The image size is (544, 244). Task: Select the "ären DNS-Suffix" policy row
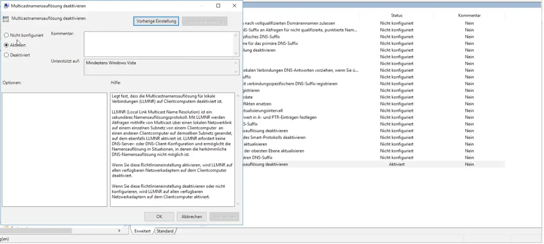(373, 158)
